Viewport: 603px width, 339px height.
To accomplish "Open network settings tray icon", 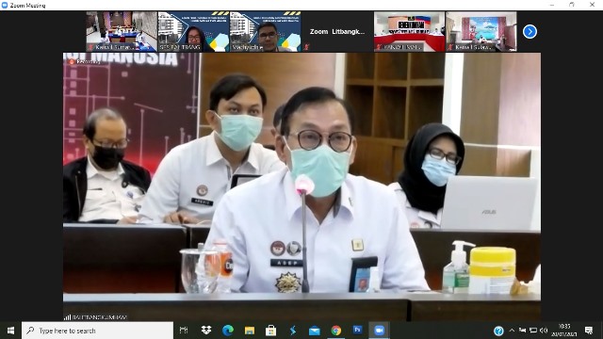I will point(533,331).
